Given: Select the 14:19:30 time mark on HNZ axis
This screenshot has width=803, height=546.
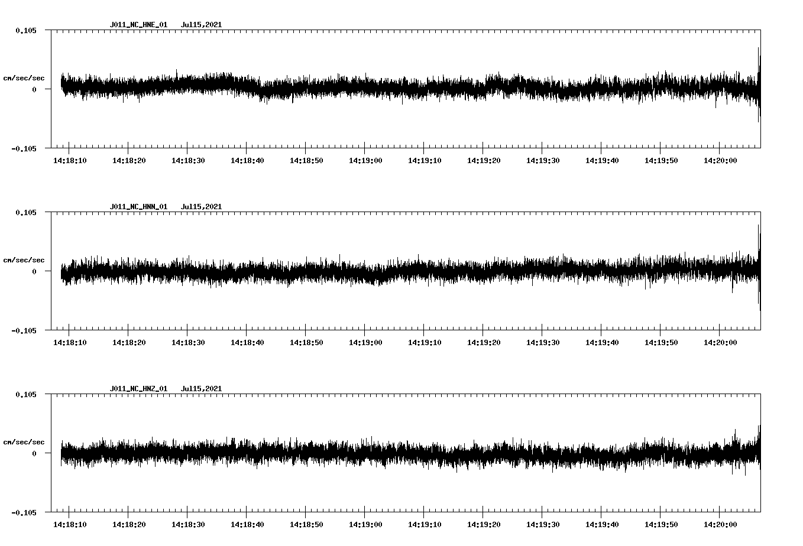Looking at the screenshot, I should point(542,523).
